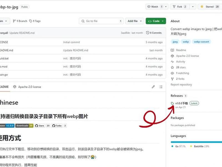Open the Activity link
Screen dimensions: 222x167
tap(181, 62)
